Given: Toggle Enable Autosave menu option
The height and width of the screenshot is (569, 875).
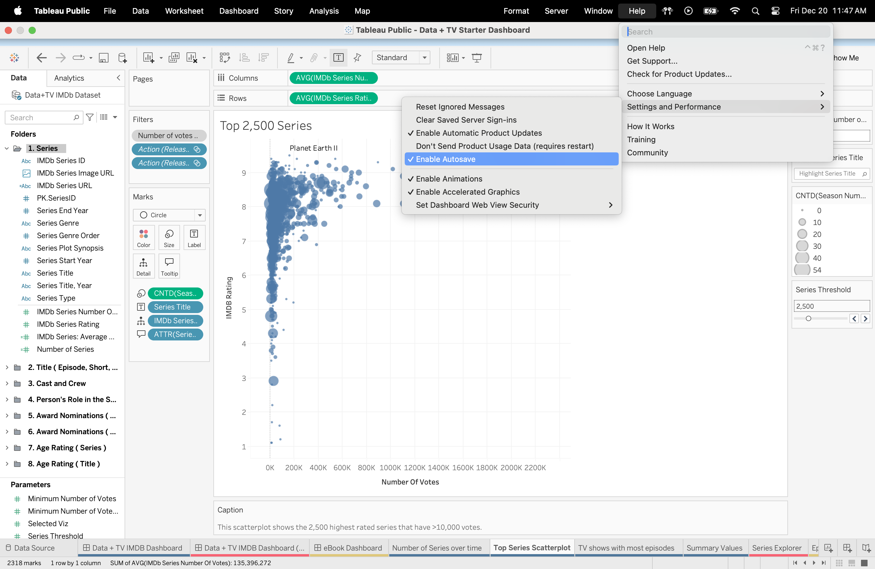Looking at the screenshot, I should coord(446,159).
